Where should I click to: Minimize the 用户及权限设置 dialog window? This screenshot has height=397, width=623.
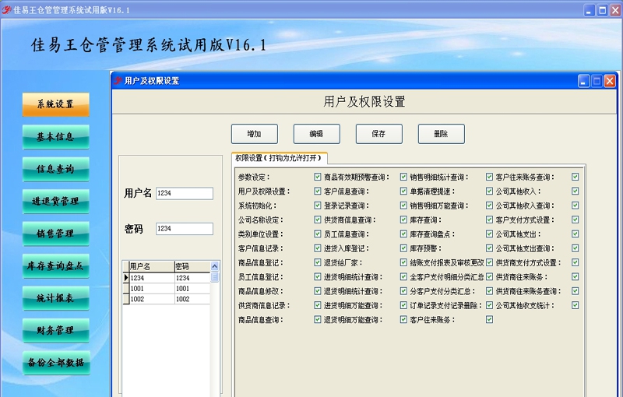(583, 81)
